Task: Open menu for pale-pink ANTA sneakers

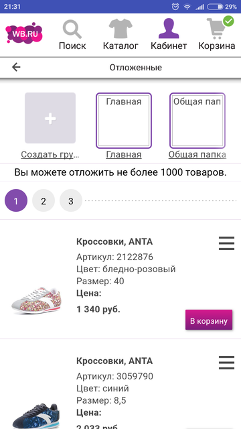Action: (226, 243)
